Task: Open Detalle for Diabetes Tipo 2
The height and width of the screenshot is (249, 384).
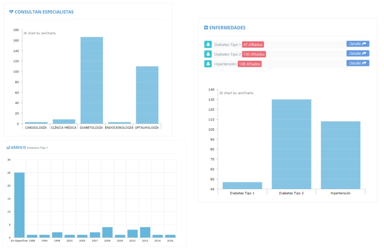Action: [357, 53]
